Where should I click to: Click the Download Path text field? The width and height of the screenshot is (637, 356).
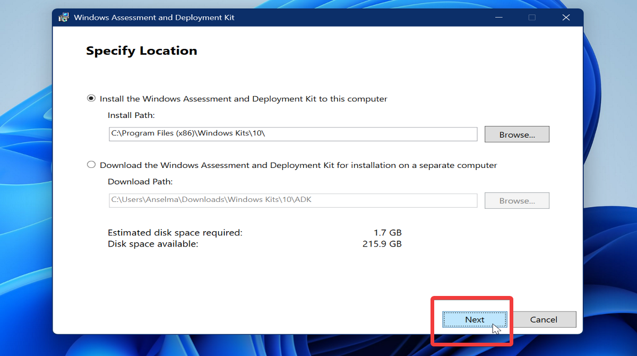point(292,200)
